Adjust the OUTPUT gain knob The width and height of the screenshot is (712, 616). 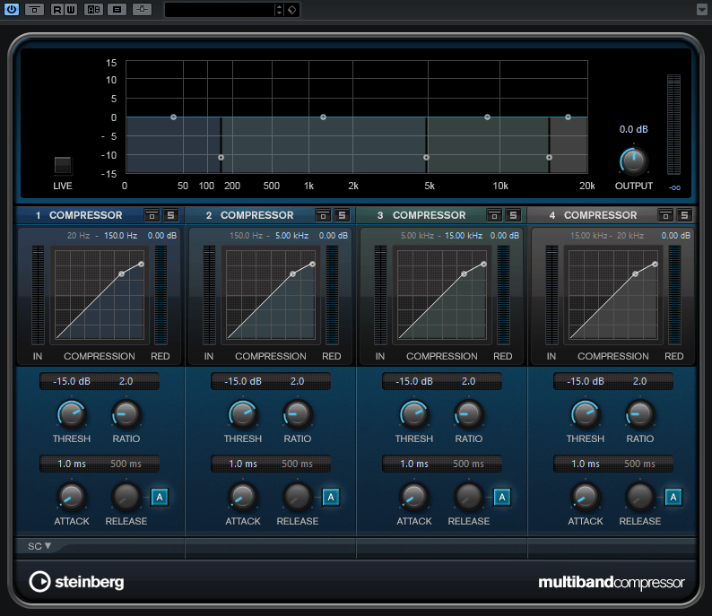633,161
